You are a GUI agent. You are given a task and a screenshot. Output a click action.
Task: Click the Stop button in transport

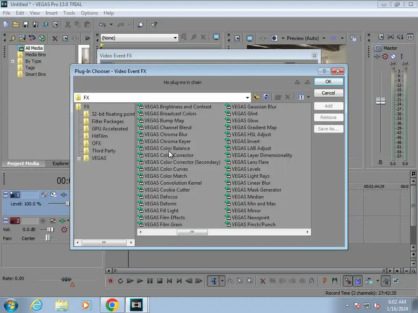coord(160,281)
